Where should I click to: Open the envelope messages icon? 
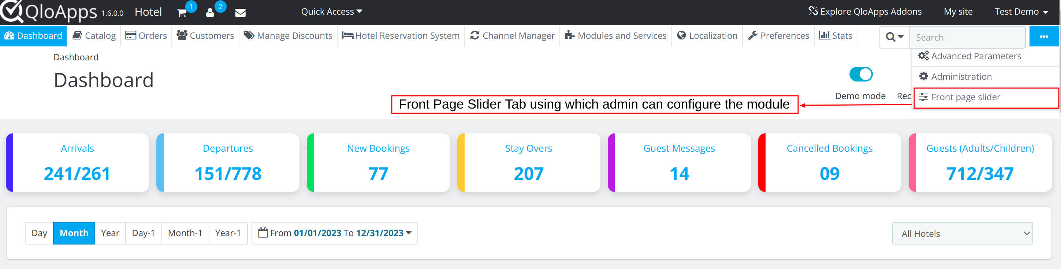241,13
